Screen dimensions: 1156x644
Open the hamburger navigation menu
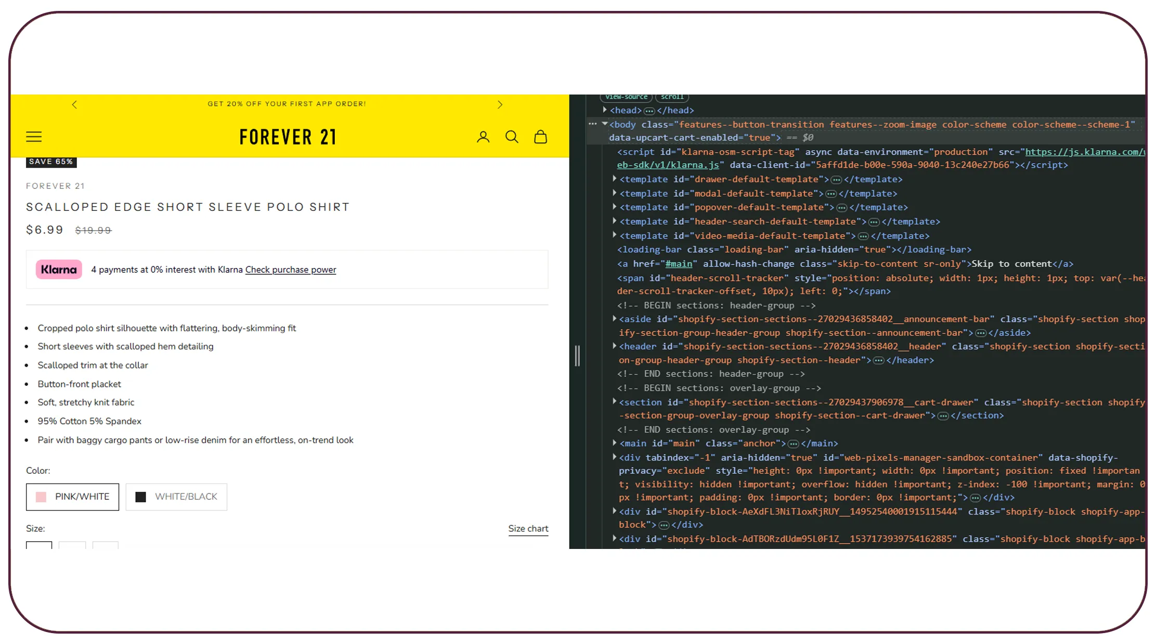click(x=34, y=137)
